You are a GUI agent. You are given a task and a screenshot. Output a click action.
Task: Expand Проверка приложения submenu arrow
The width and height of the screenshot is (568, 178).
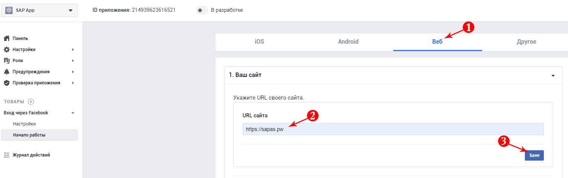pos(73,83)
